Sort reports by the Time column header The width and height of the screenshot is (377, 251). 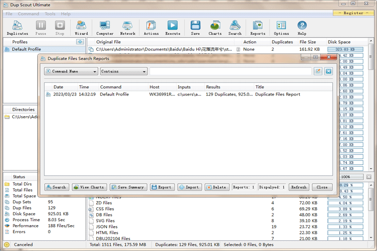(x=84, y=87)
